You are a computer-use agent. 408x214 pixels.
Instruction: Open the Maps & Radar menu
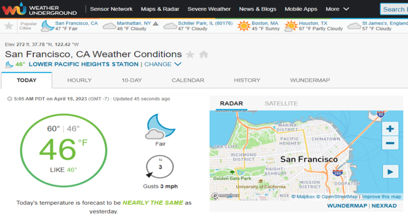point(160,9)
